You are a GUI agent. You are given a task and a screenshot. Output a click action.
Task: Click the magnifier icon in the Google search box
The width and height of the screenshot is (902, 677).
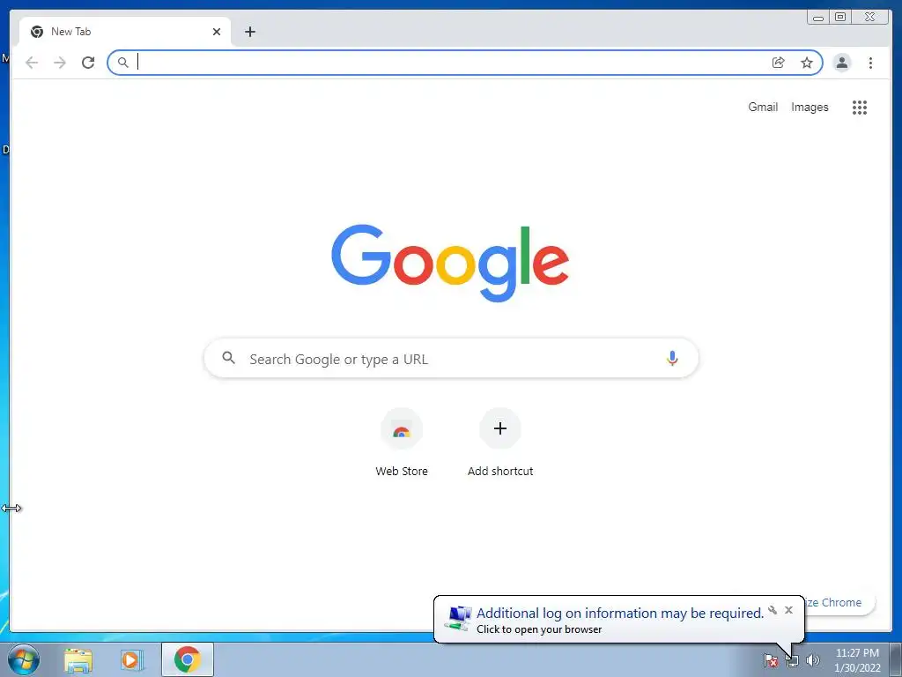(x=228, y=358)
